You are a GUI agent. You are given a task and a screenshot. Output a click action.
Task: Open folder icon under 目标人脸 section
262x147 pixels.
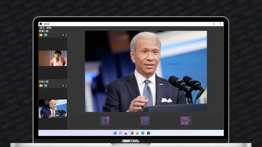41,85
